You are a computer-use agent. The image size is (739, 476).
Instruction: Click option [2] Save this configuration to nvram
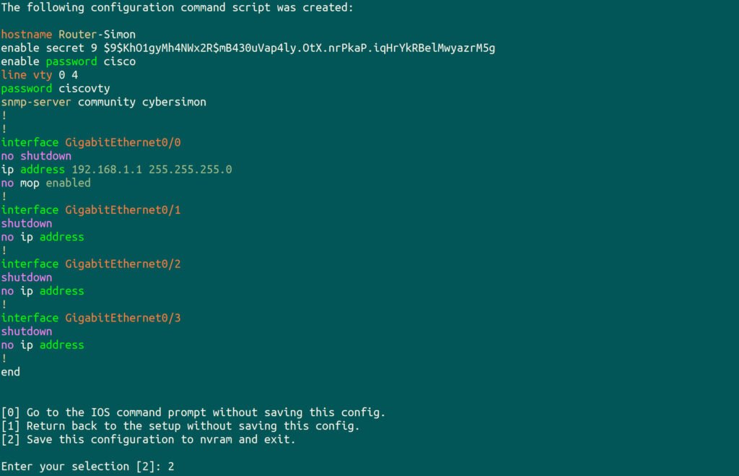[148, 439]
